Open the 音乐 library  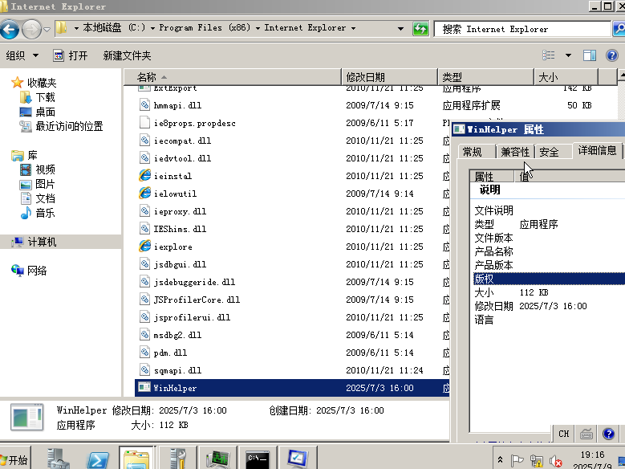(45, 213)
